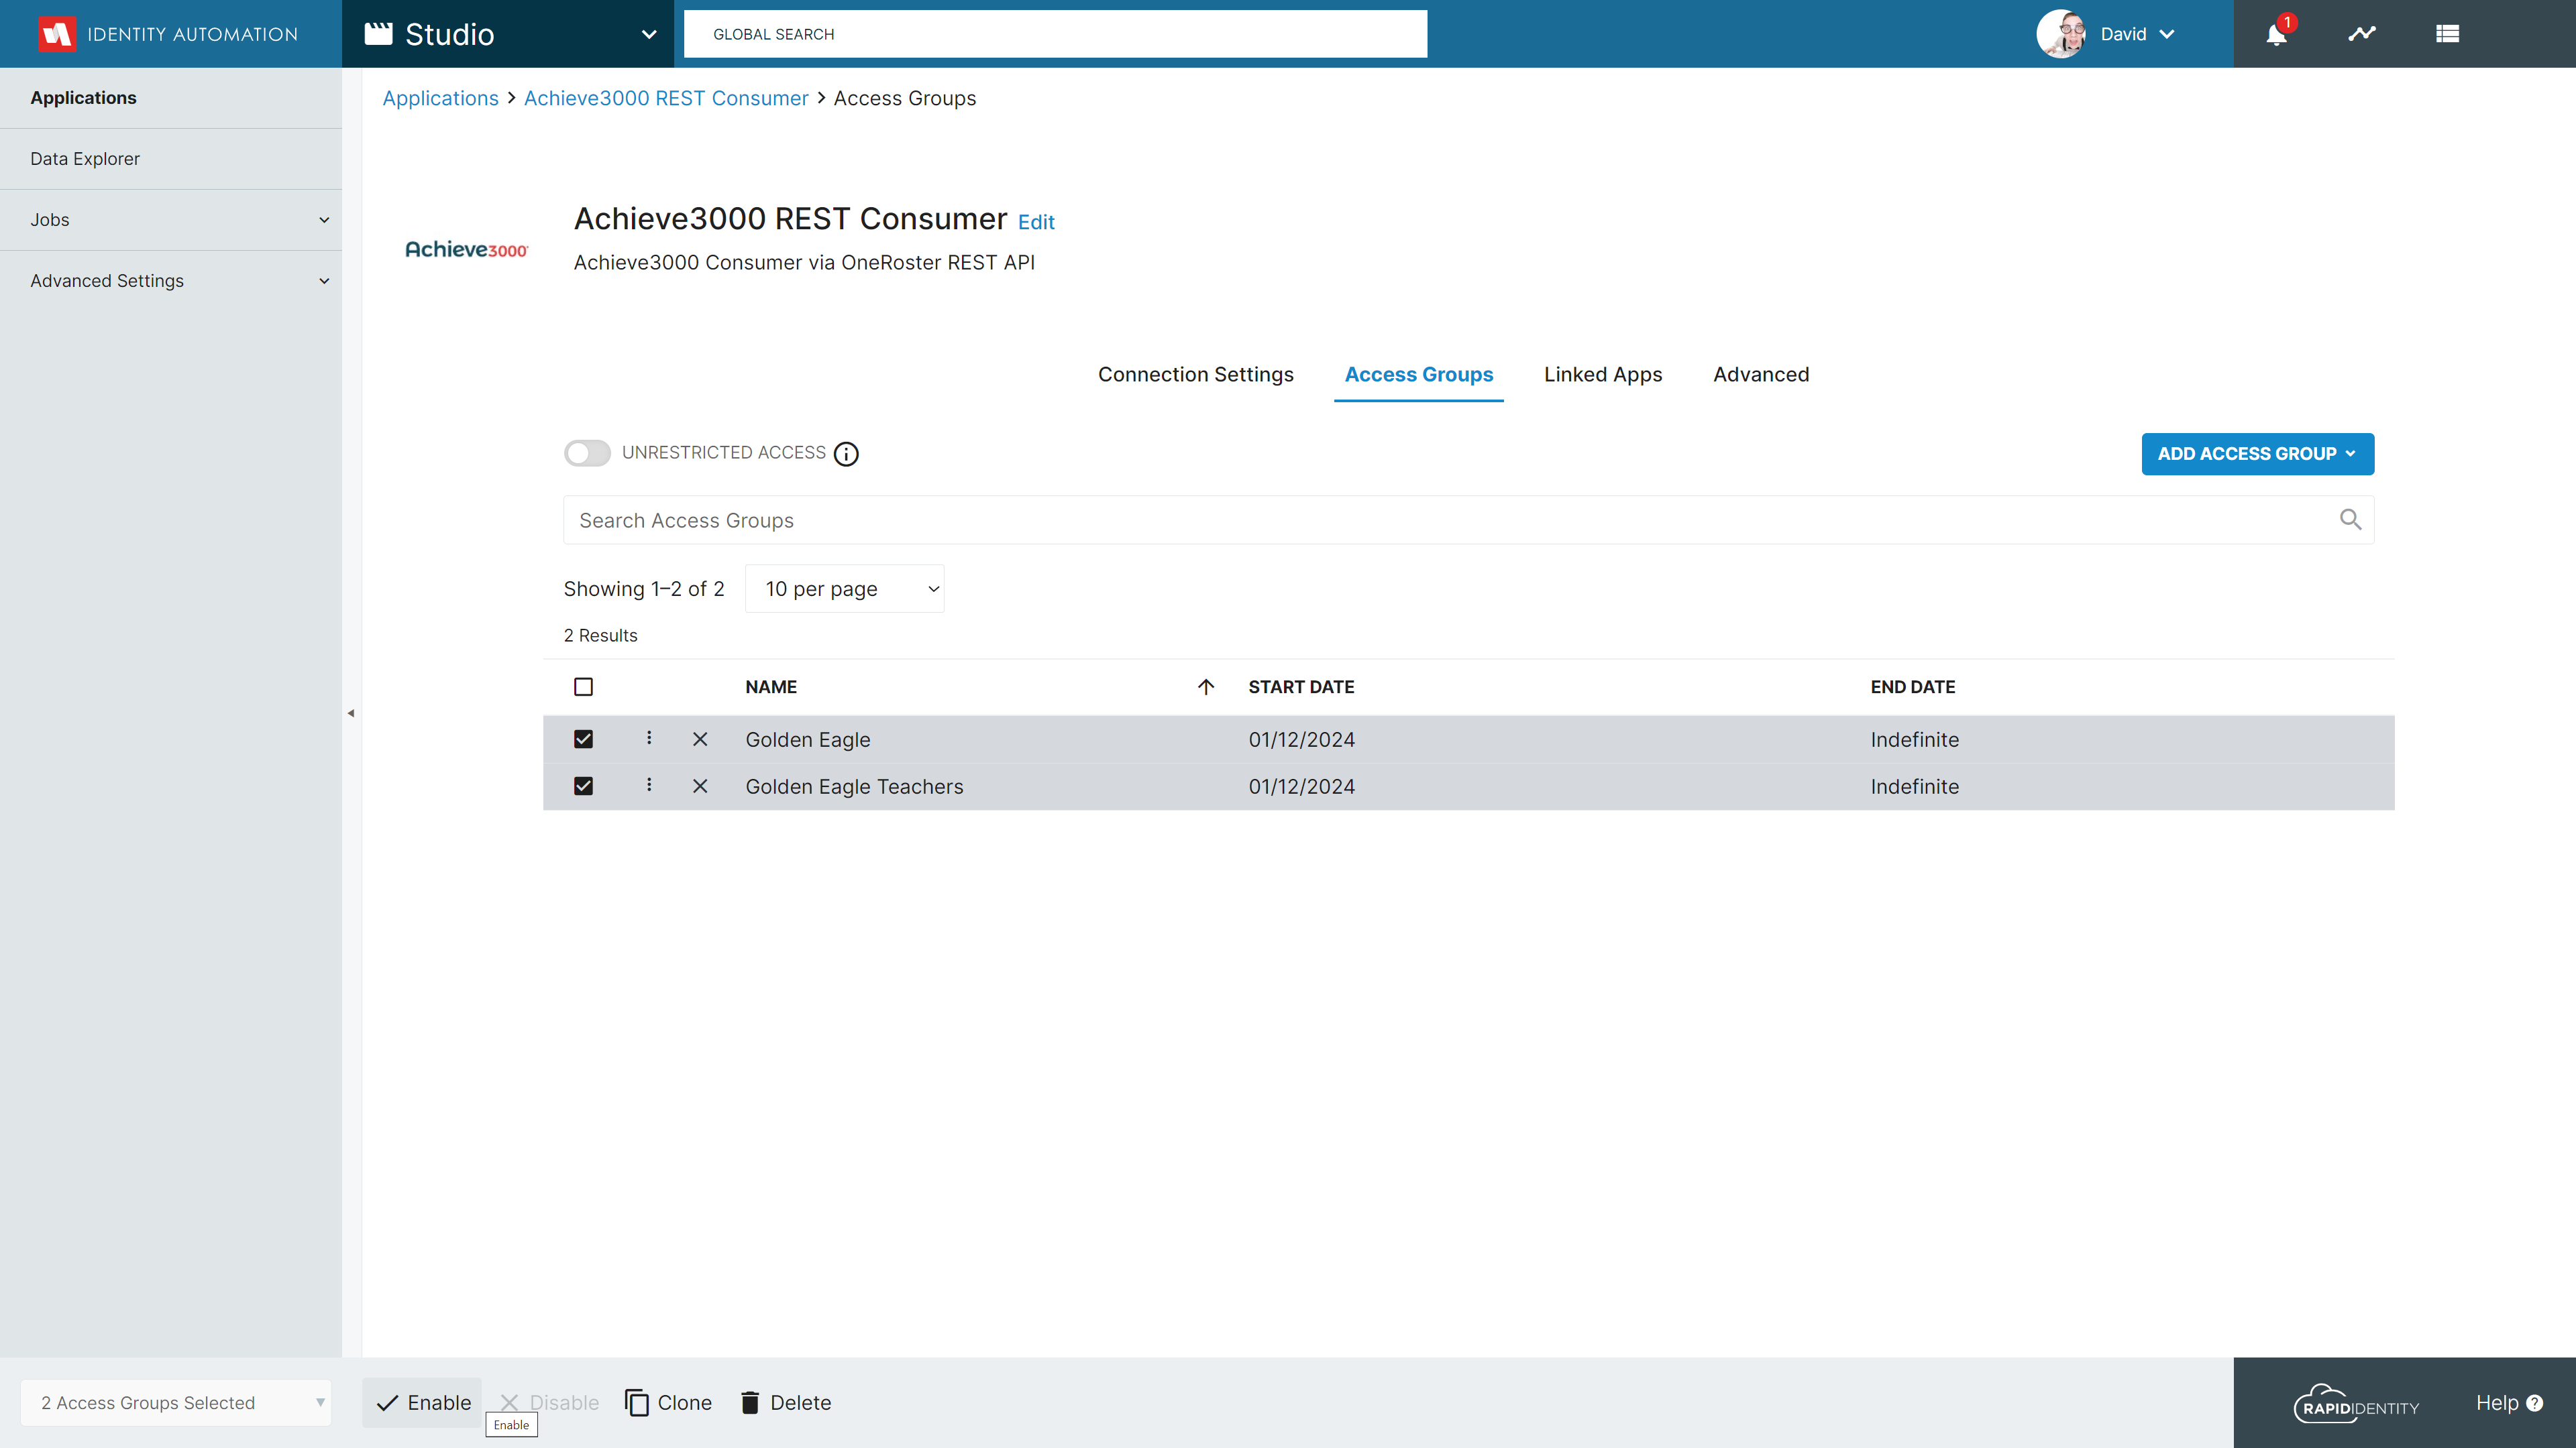
Task: Remove Golden Eagle Teachers with X icon
Action: click(700, 786)
